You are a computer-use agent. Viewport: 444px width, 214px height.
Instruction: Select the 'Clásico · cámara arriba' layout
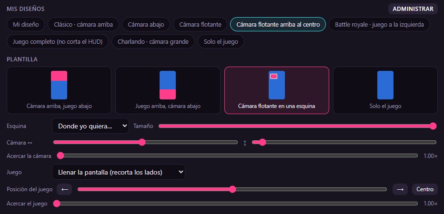click(x=83, y=24)
